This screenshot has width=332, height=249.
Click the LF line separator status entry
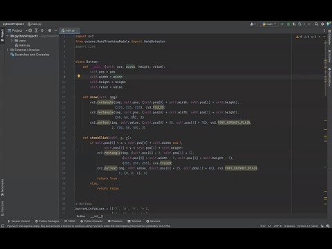click(x=270, y=226)
